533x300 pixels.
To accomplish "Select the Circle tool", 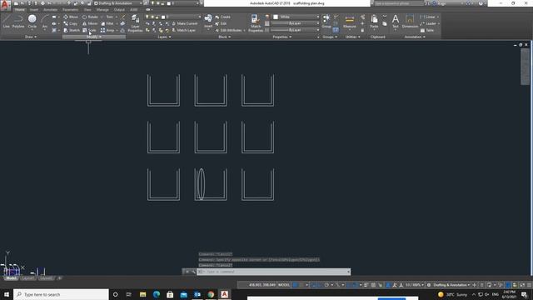I will pos(32,21).
